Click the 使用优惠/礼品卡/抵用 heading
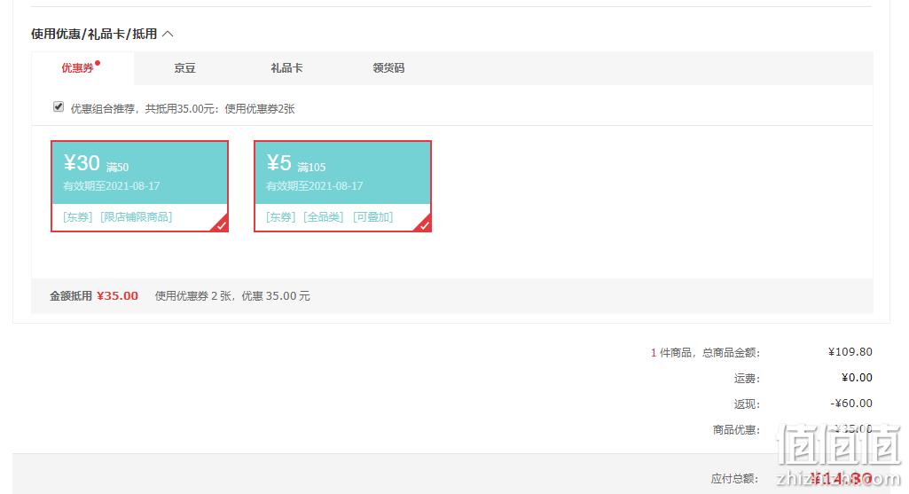Image resolution: width=909 pixels, height=494 pixels. coord(94,35)
